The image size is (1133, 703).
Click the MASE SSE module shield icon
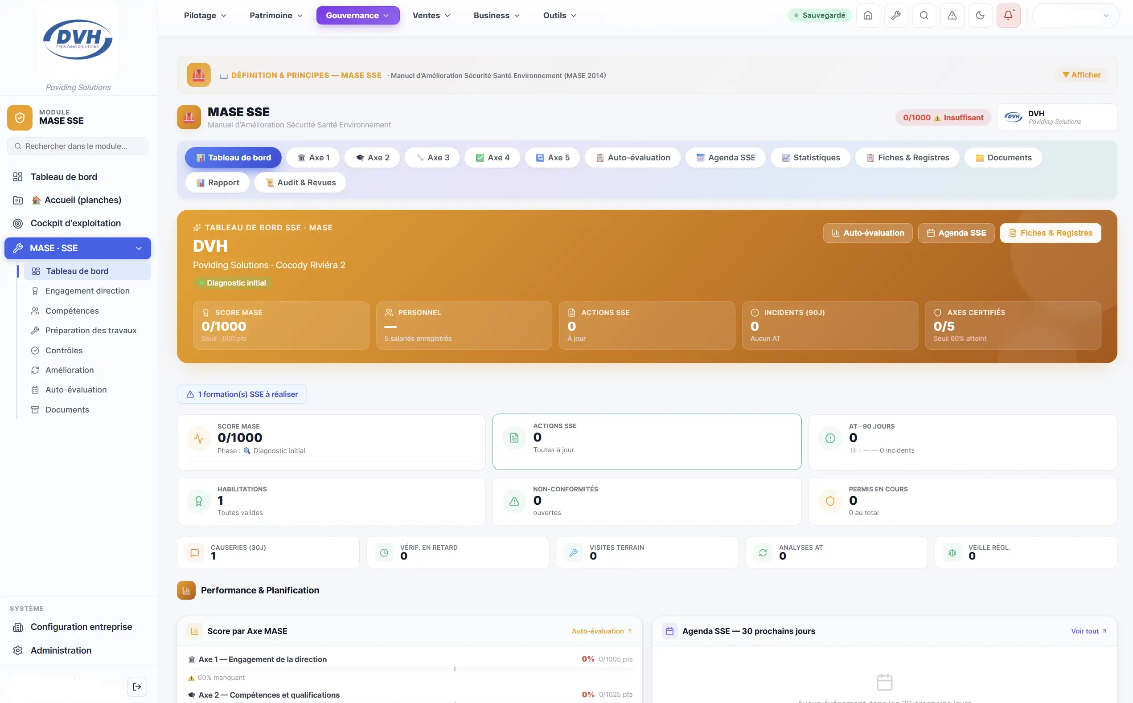pos(20,118)
